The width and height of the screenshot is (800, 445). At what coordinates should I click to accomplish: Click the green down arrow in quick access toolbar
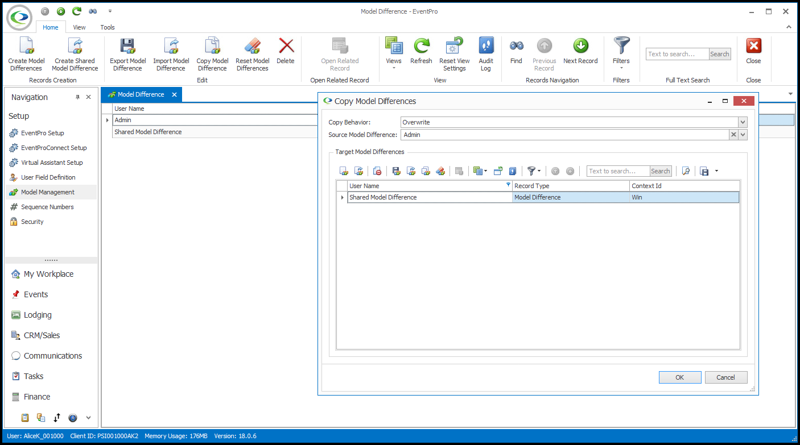coord(61,11)
